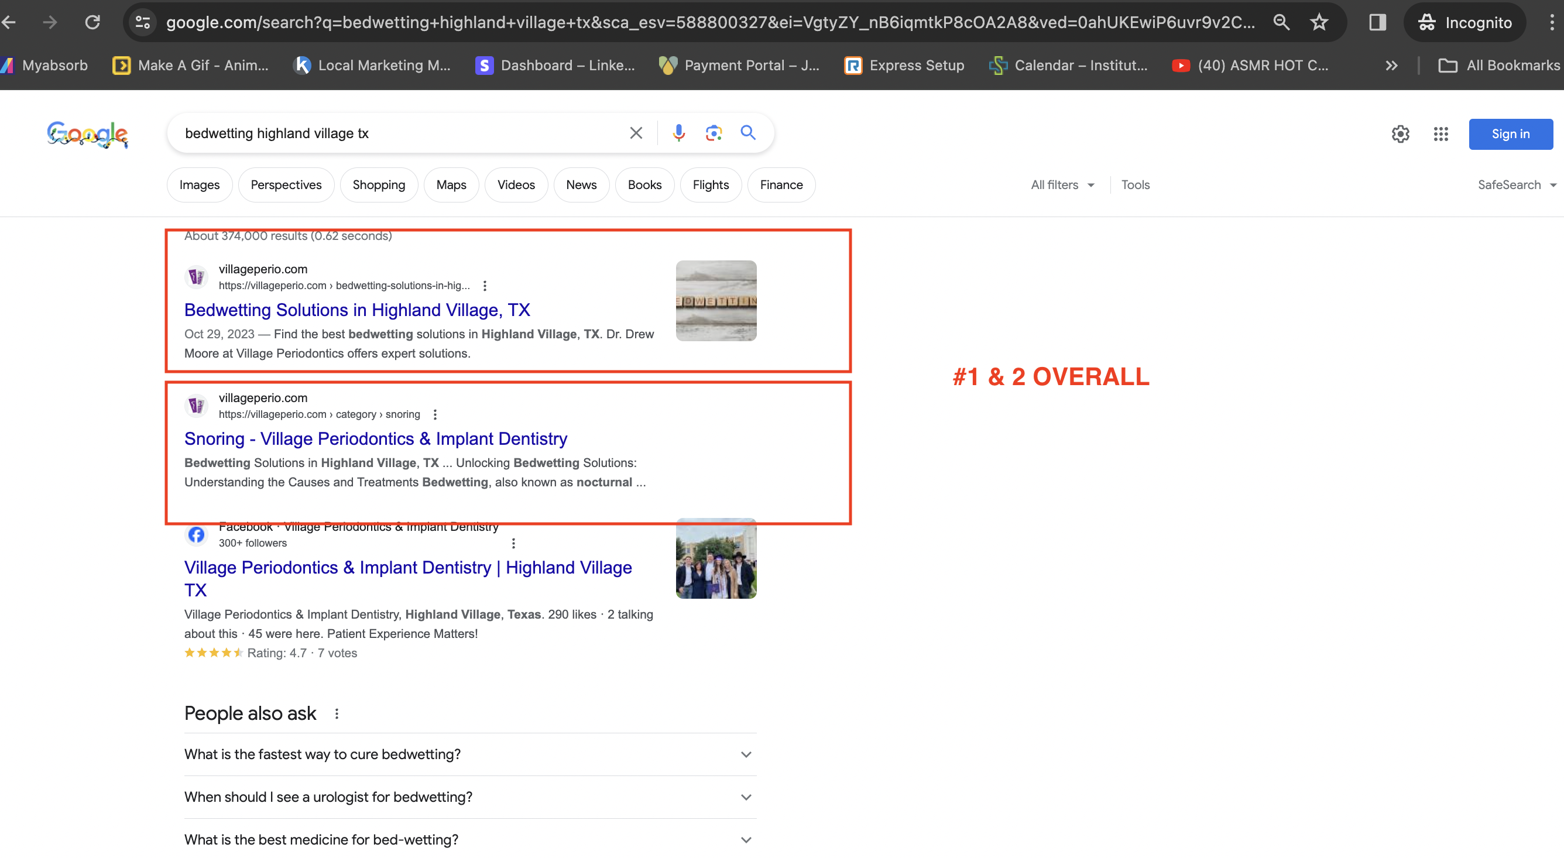Click the address bar URL

(711, 22)
